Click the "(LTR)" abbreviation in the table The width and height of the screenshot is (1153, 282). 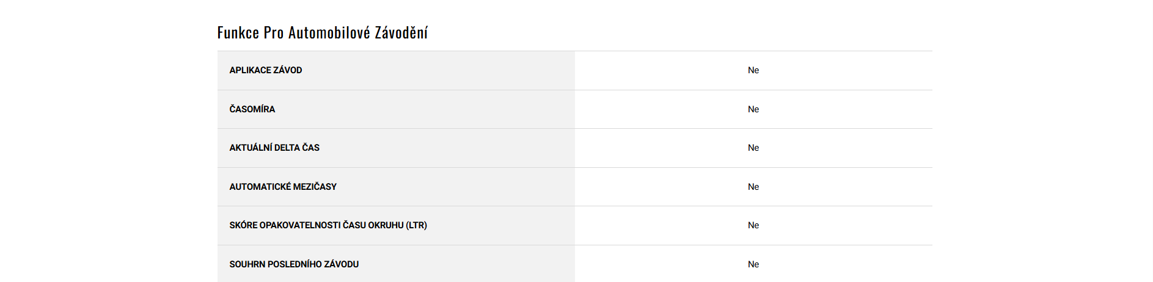416,225
